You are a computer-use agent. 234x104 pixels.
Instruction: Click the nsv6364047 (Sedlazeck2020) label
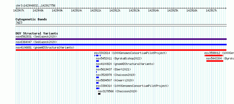tap(36, 42)
